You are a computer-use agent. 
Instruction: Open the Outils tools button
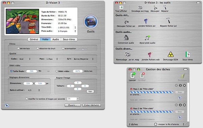coord(91,22)
